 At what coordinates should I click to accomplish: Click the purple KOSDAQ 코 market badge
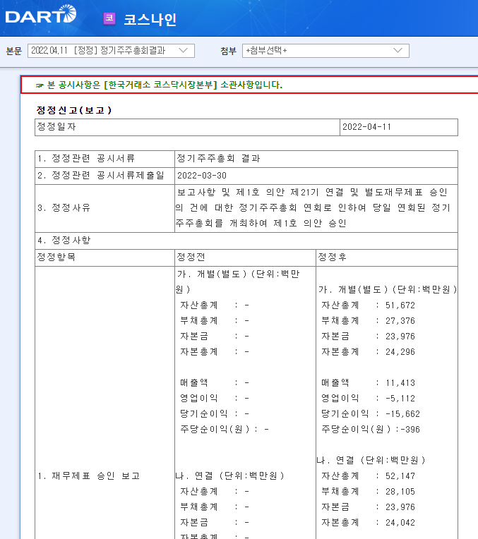point(109,18)
